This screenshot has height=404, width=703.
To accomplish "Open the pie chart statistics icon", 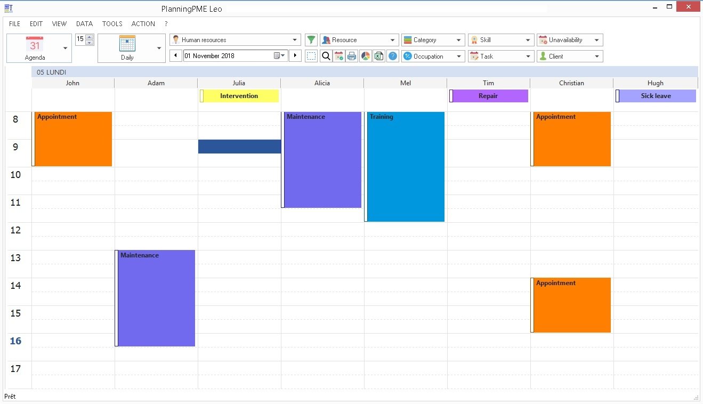I will pyautogui.click(x=365, y=56).
